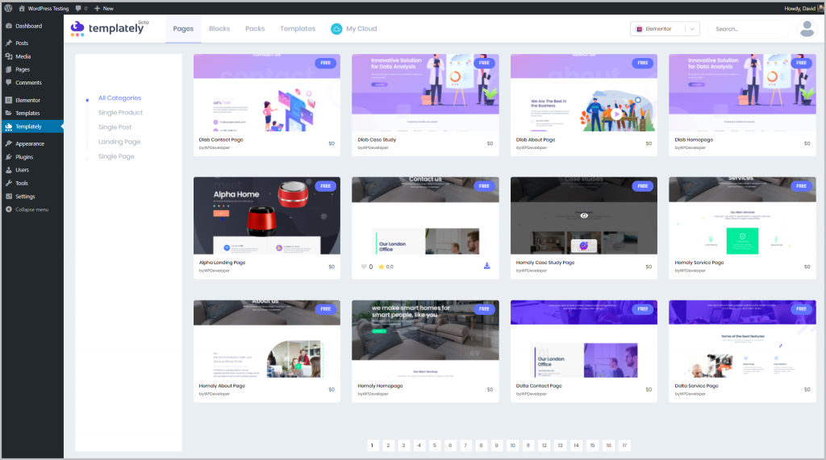Go to pagination page 15
The width and height of the screenshot is (826, 460).
(x=592, y=445)
